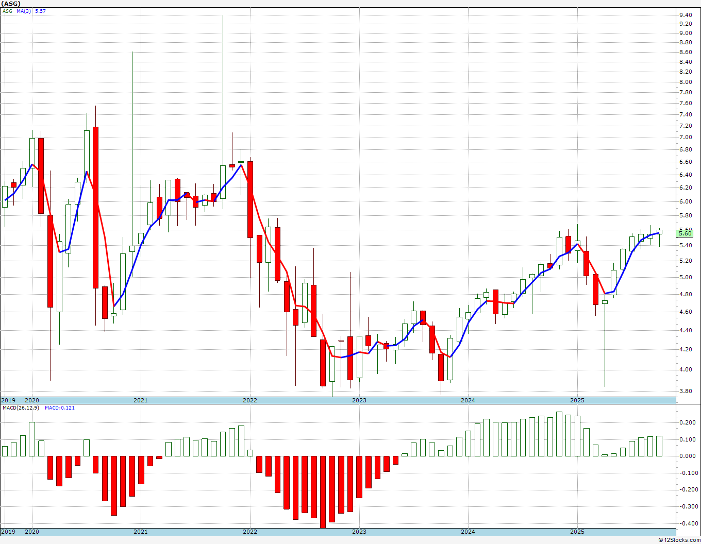The width and height of the screenshot is (701, 544).
Task: Click the (ASG) chart title
Action: 11,4
